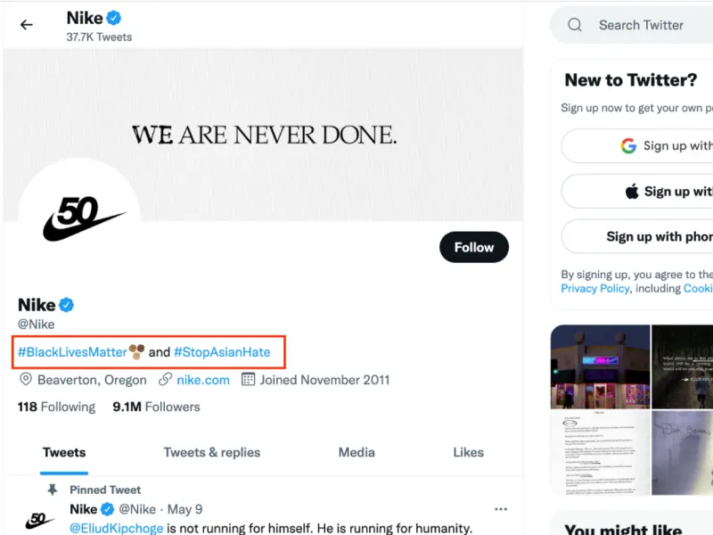Go back using the back arrow icon
This screenshot has height=535, width=713.
26,24
